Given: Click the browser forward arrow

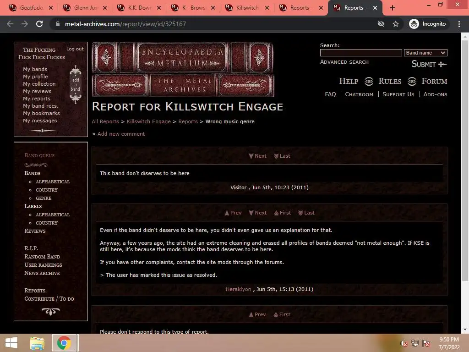Looking at the screenshot, I should tap(25, 24).
